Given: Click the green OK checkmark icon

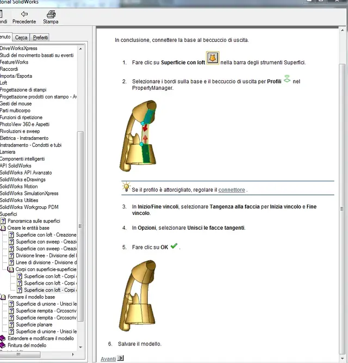Looking at the screenshot, I should (174, 246).
